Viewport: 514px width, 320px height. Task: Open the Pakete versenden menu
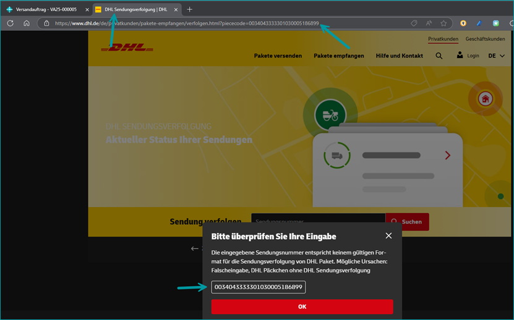278,56
